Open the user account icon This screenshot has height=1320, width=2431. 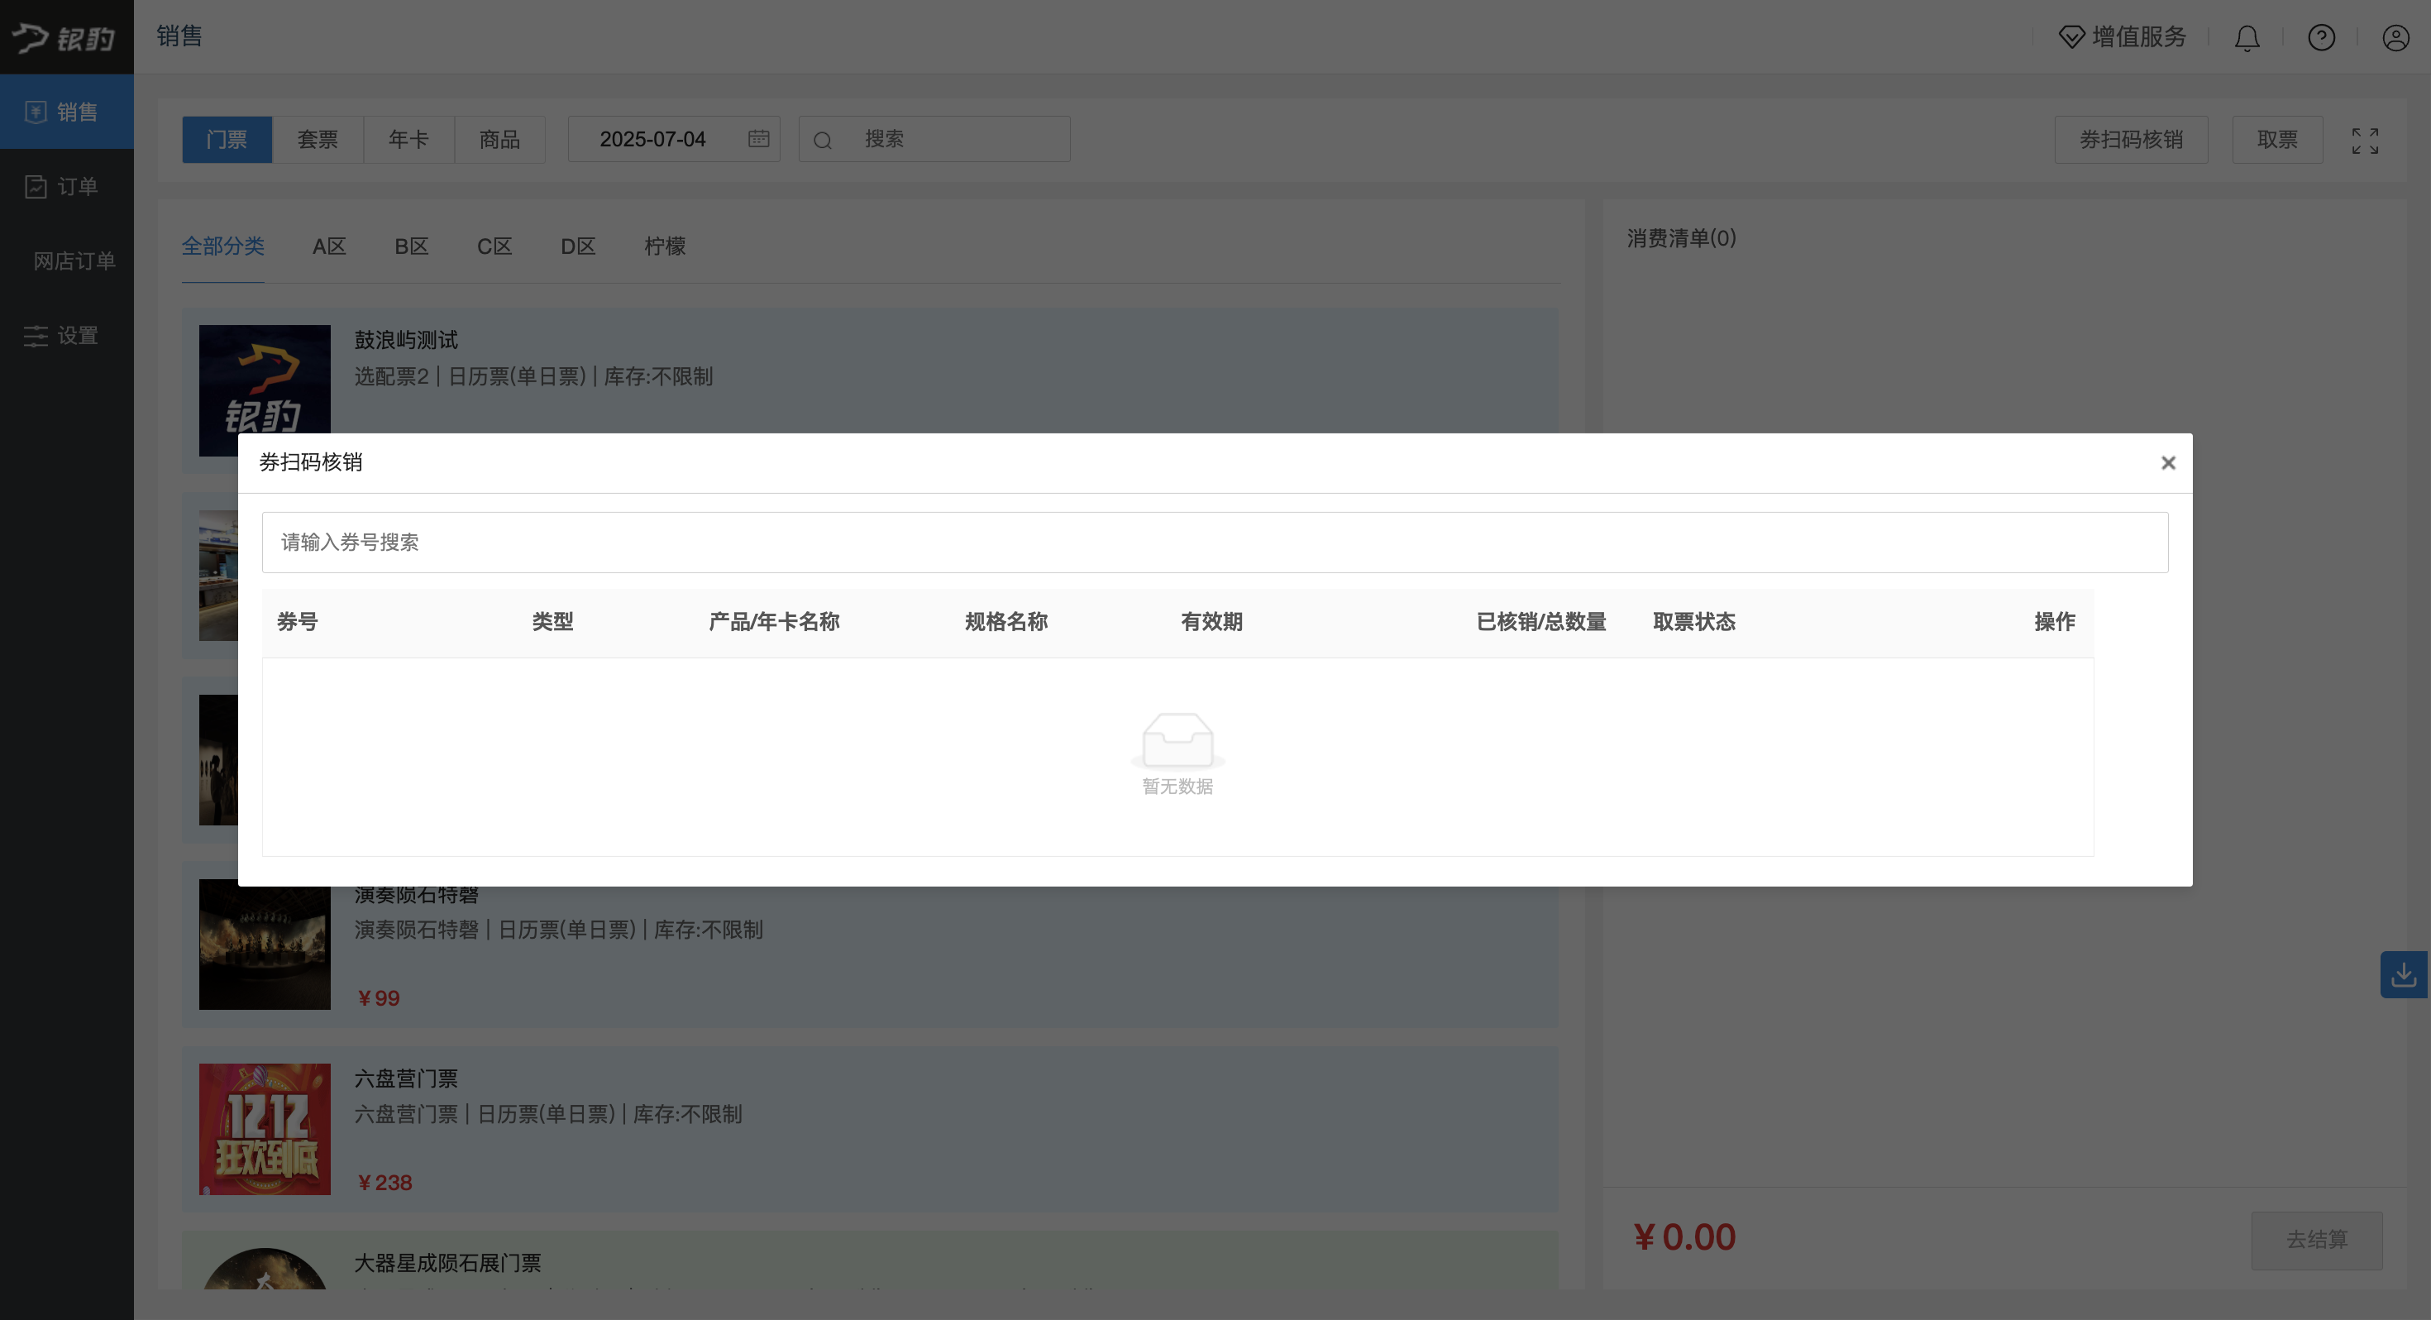tap(2395, 38)
